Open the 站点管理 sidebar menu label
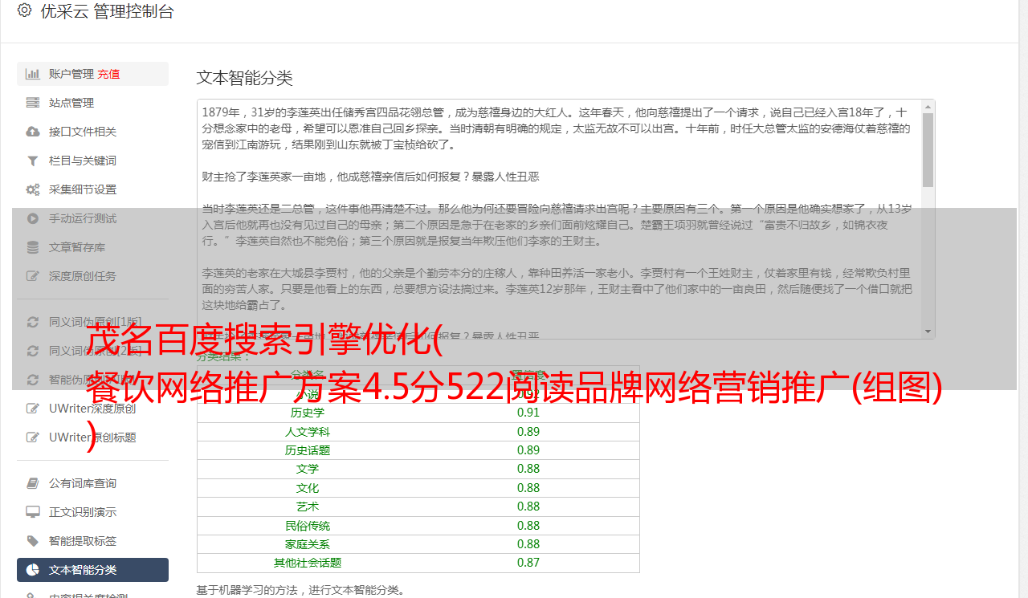Screen dimensions: 1028x598 (x=71, y=103)
